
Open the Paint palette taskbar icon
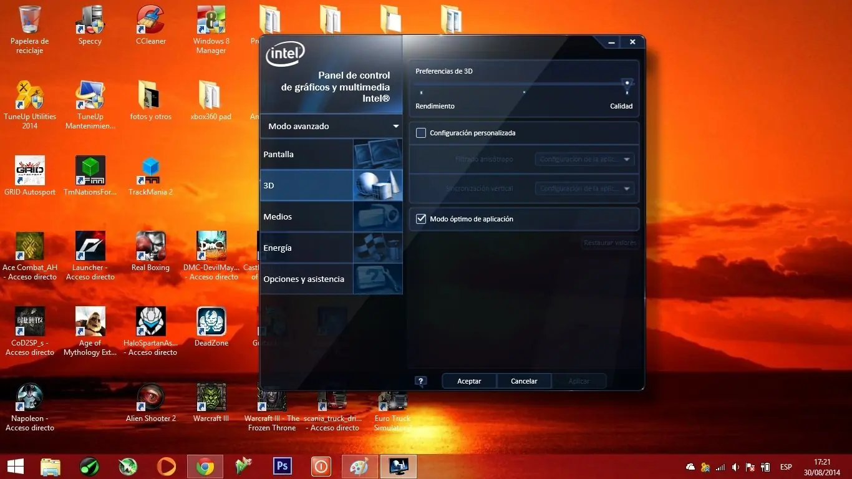coord(360,467)
